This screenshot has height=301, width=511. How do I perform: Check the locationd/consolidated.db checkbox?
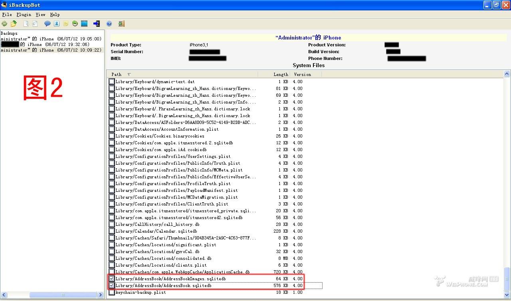112,258
